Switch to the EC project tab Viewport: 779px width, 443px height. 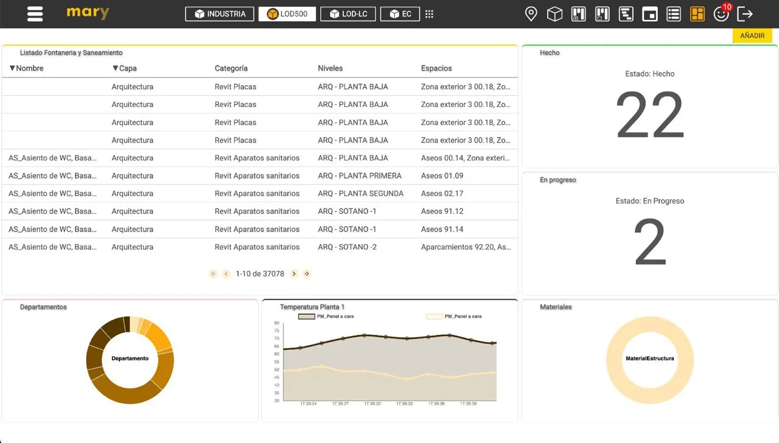coord(400,14)
